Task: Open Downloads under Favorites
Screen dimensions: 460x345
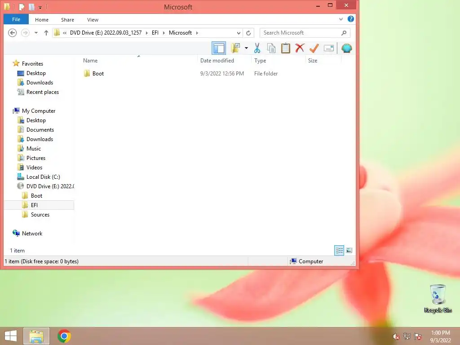Action: point(40,83)
